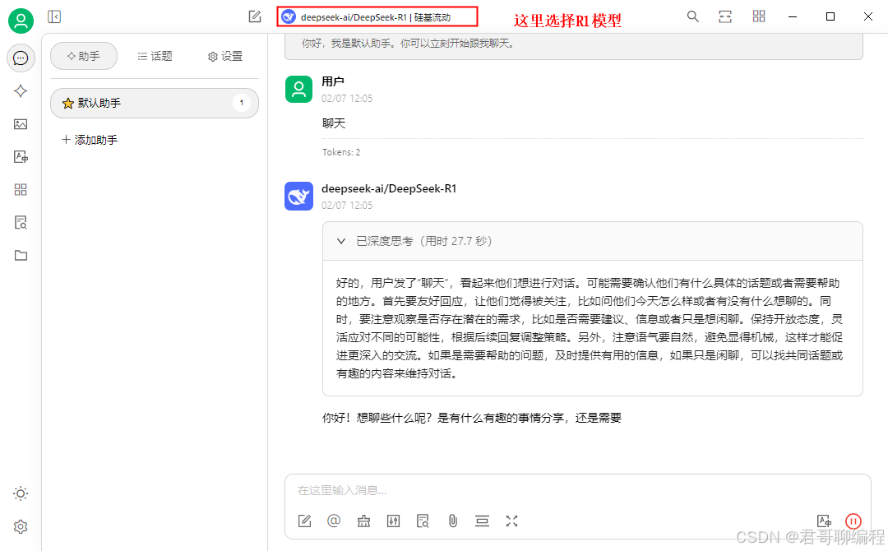Open the files folder sidebar icon

click(x=21, y=256)
